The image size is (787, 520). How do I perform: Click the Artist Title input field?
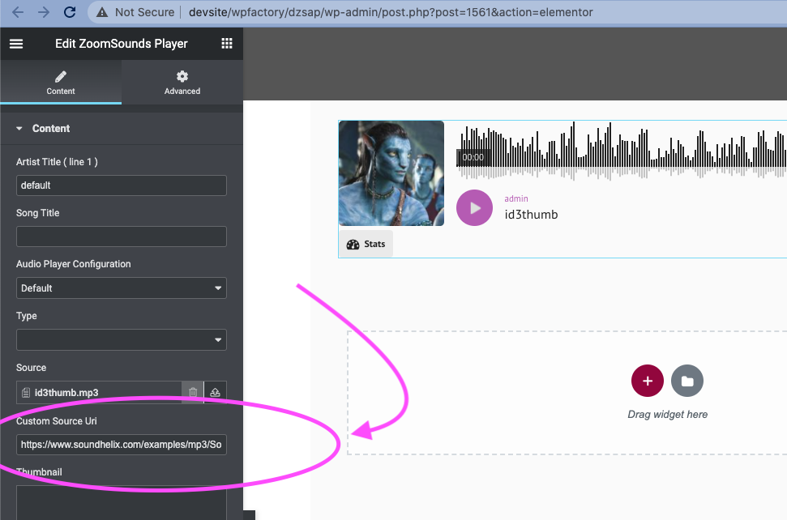click(x=122, y=185)
